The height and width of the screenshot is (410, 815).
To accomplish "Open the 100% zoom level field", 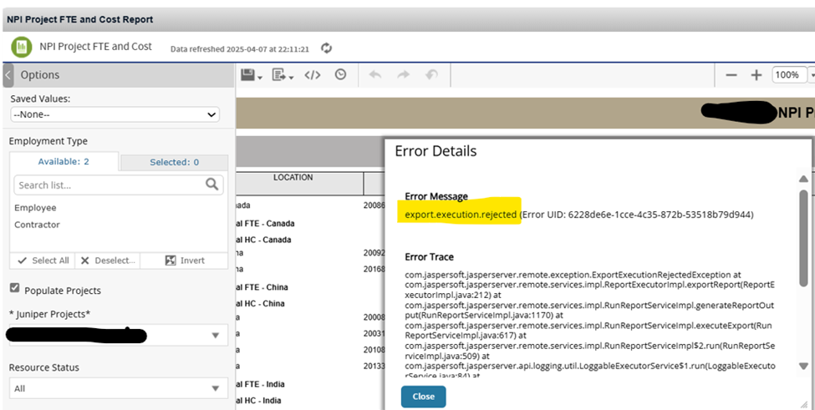I will (x=790, y=75).
